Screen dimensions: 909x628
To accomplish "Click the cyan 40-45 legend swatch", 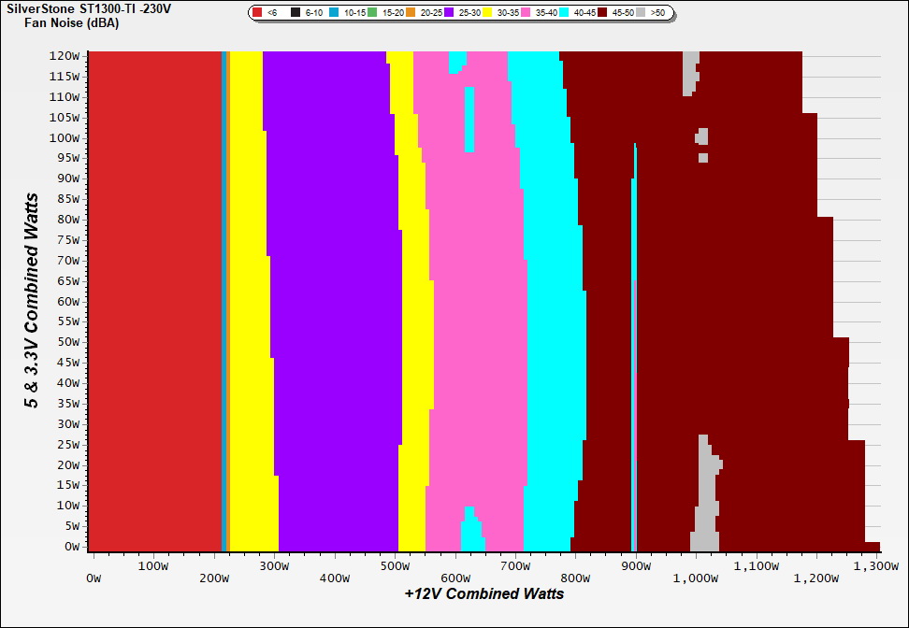I will pyautogui.click(x=564, y=13).
